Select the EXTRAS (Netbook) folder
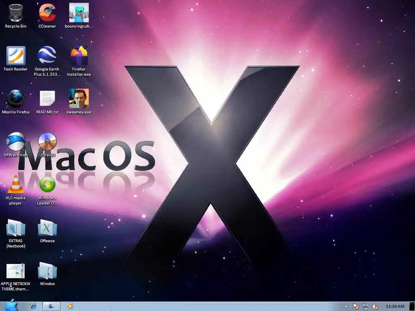This screenshot has width=415, height=311. tap(16, 233)
